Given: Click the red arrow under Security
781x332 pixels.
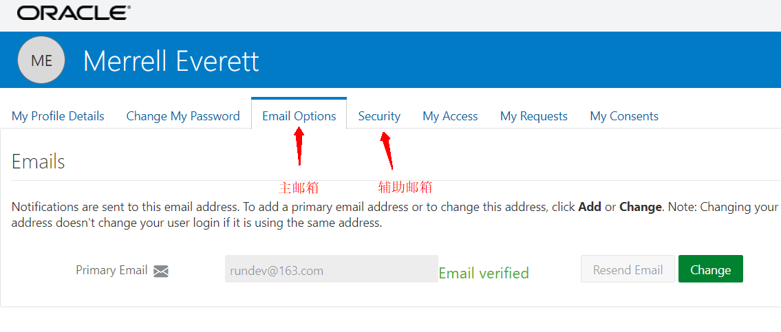Looking at the screenshot, I should [387, 150].
